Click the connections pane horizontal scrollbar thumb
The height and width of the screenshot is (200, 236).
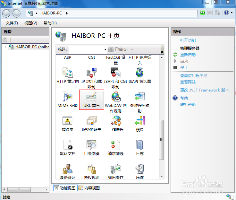(19, 189)
